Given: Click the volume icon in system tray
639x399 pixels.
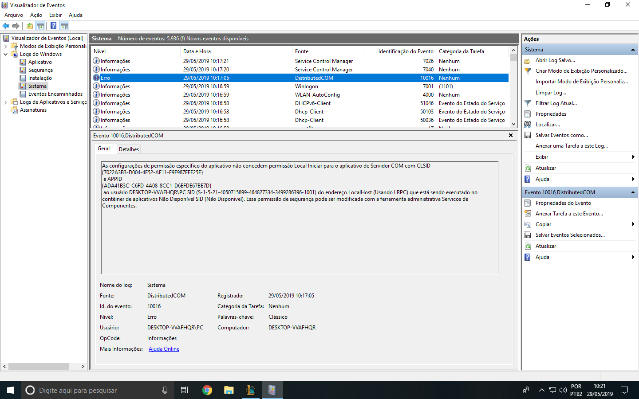Looking at the screenshot, I should click(563, 390).
